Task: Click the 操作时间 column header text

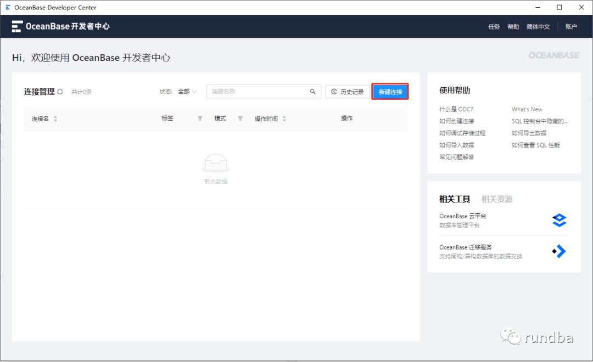Action: [266, 118]
